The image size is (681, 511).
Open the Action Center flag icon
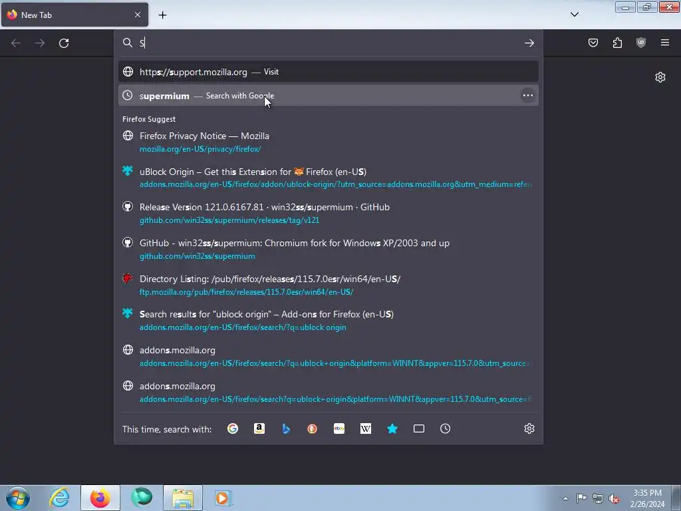(581, 498)
